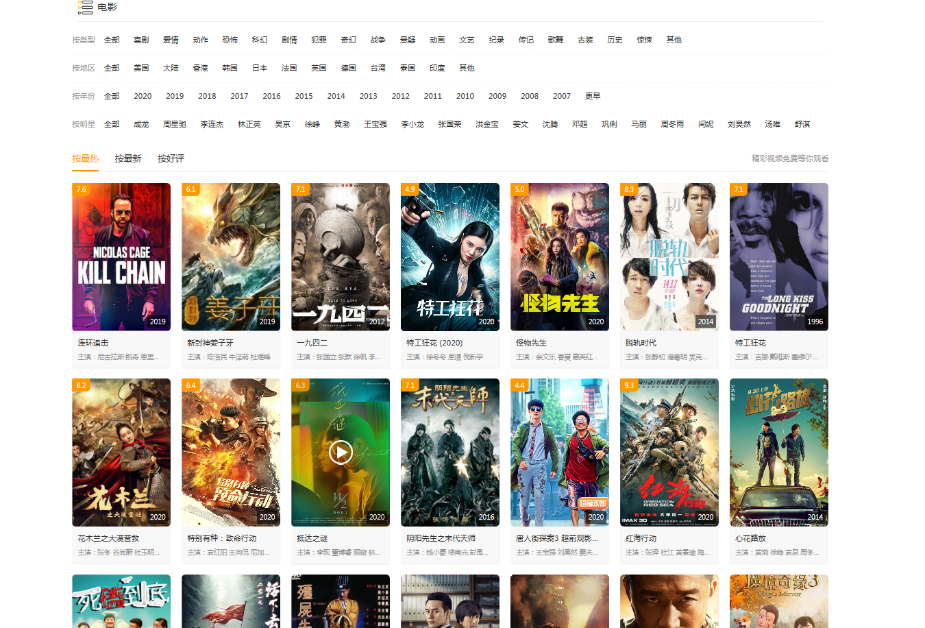Click the 精彩视频免费等你观看 text

[x=790, y=158]
